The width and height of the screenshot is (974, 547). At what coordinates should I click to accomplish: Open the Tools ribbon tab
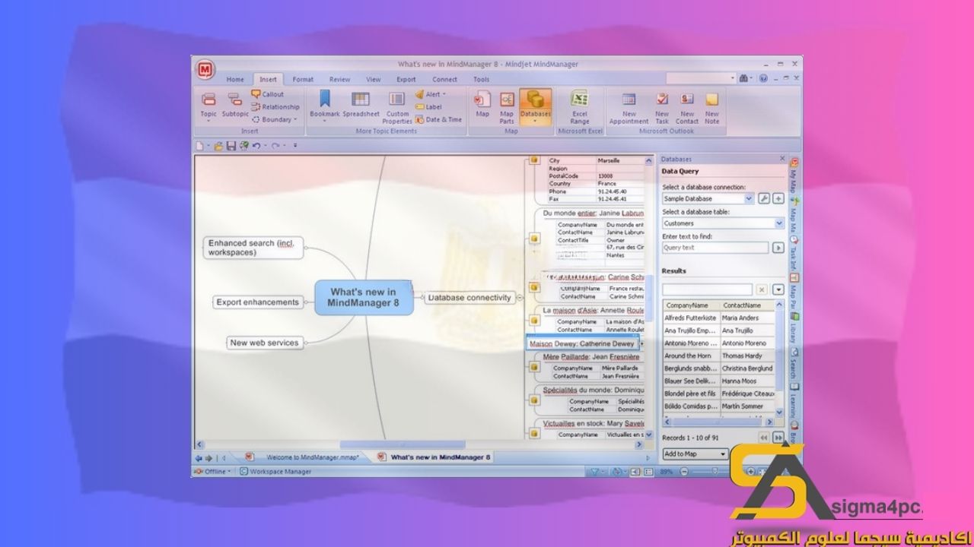coord(482,79)
